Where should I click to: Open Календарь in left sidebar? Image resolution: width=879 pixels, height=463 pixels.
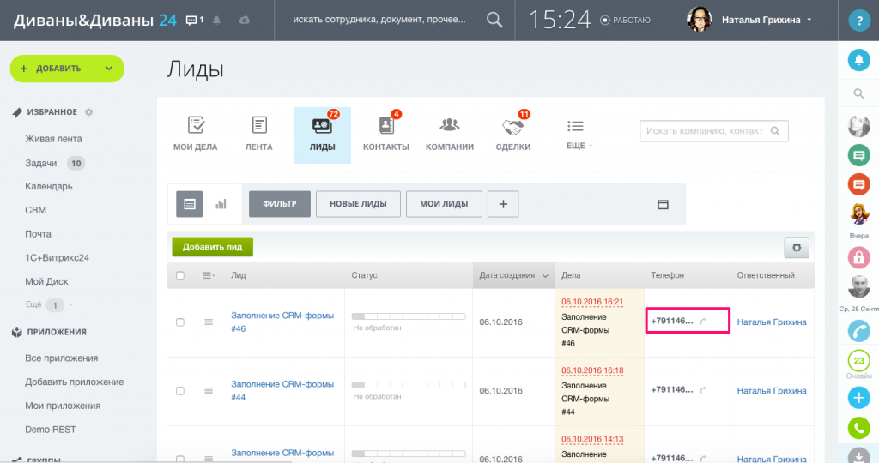(49, 186)
